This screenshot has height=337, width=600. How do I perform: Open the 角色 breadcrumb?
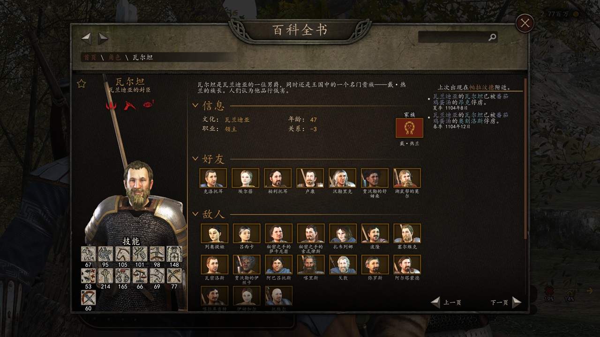click(x=115, y=57)
